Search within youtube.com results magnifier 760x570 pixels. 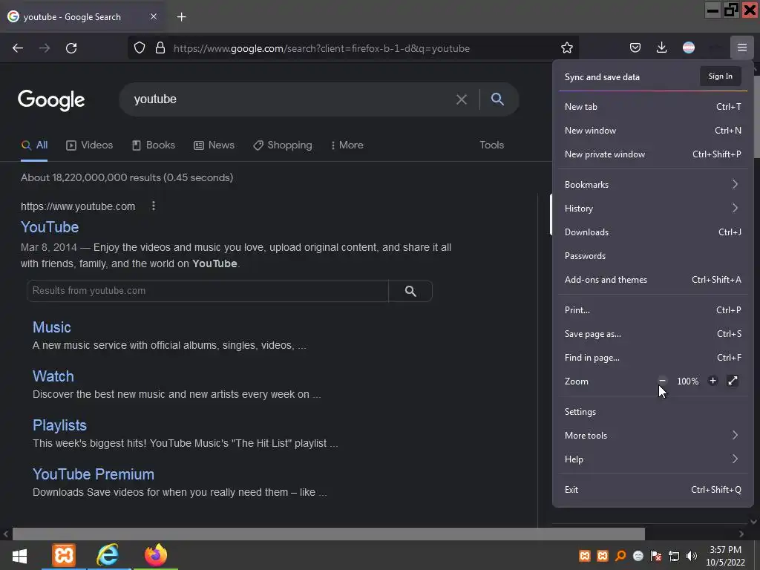coord(410,291)
